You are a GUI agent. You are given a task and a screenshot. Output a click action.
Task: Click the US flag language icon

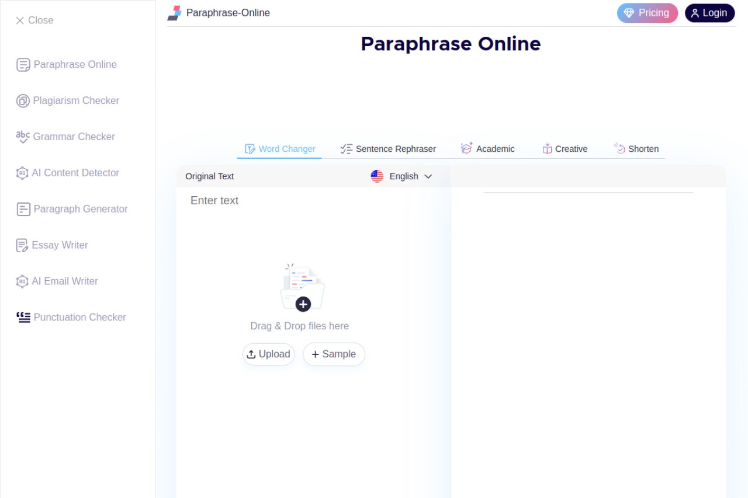tap(377, 176)
